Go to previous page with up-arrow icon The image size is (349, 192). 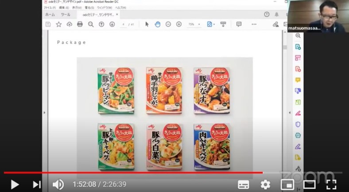point(101,24)
